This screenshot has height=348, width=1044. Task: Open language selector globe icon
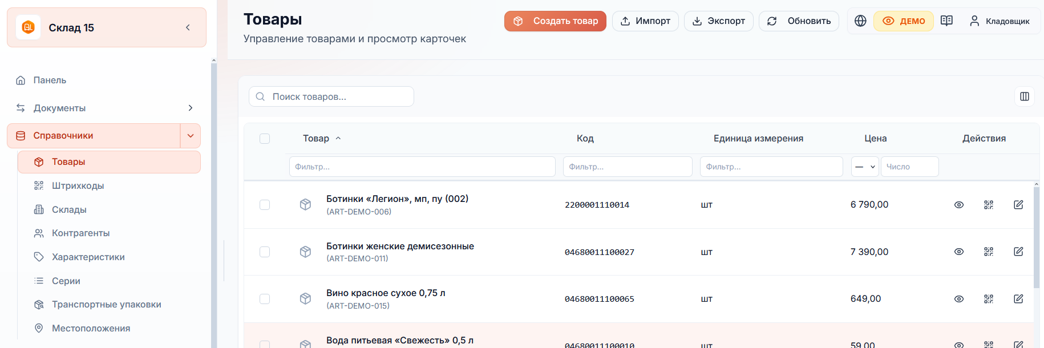tap(860, 21)
